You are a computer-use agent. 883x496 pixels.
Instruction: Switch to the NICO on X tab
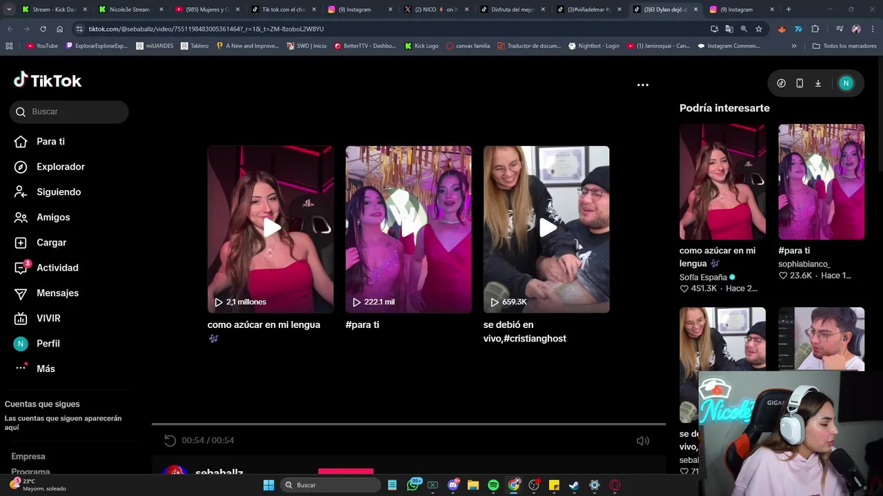[435, 10]
